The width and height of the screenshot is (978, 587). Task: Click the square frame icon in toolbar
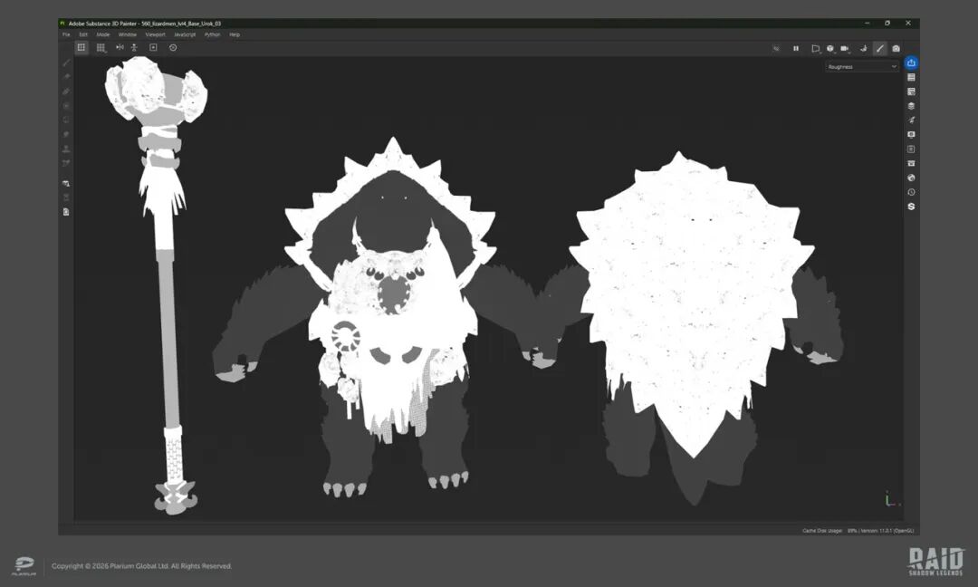153,47
